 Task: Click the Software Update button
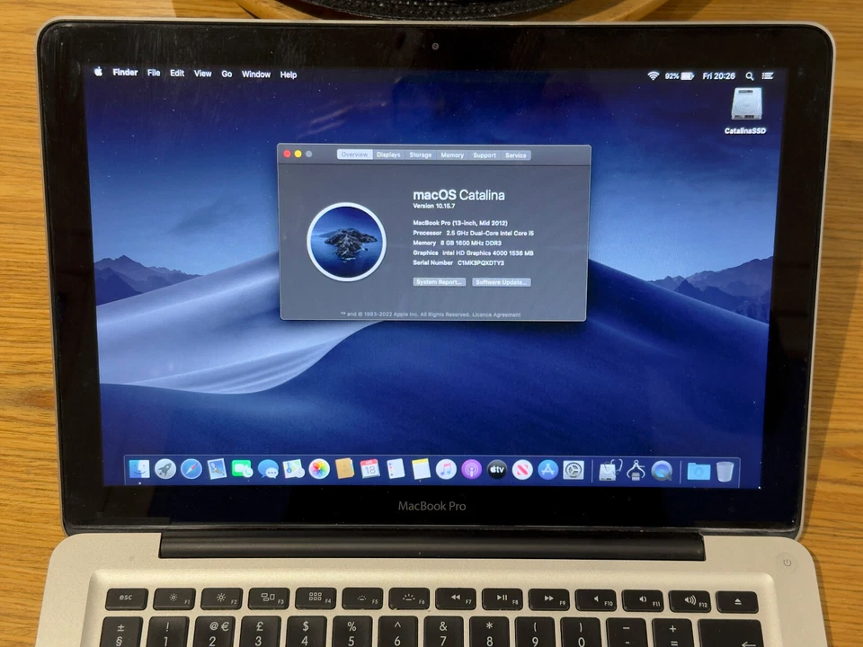click(x=500, y=282)
